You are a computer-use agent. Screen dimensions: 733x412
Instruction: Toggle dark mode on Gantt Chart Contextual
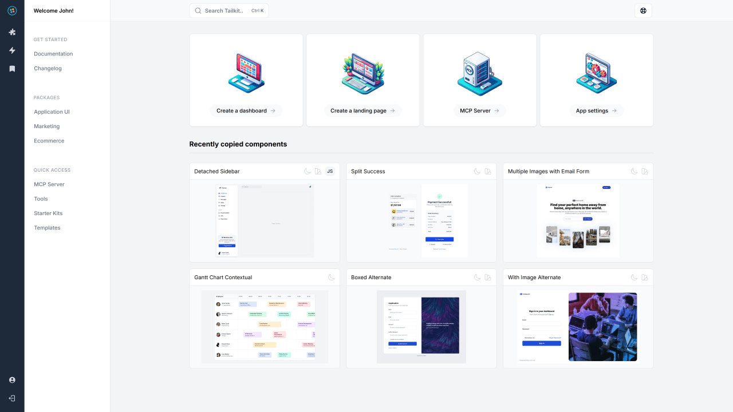click(x=331, y=277)
